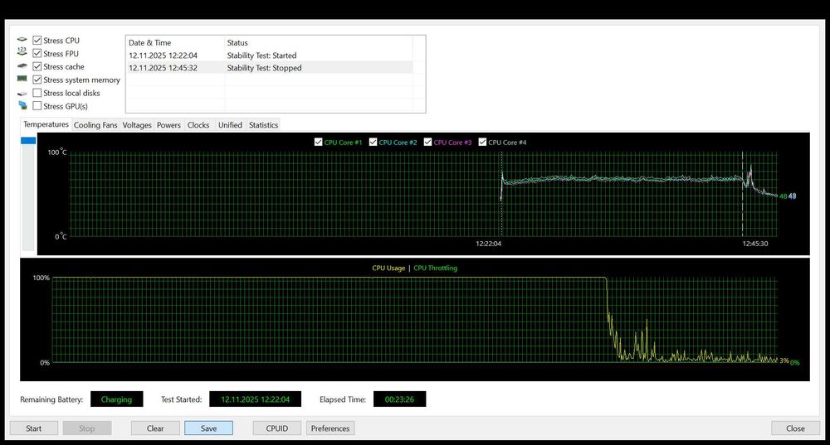The width and height of the screenshot is (830, 445).
Task: Hide CPU Core #2 graph line
Action: [373, 143]
